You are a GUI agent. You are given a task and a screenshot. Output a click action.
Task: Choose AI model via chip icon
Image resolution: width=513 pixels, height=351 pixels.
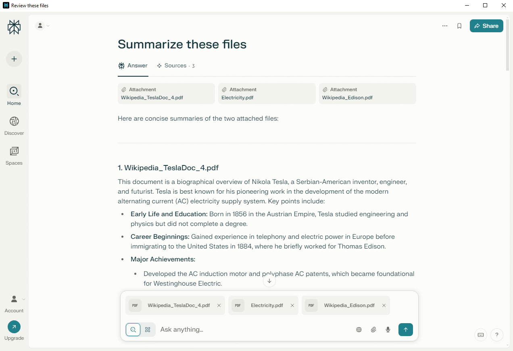point(359,330)
